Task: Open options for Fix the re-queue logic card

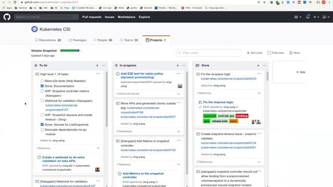Action: (x=259, y=74)
